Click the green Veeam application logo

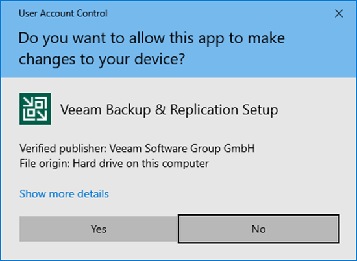click(35, 109)
